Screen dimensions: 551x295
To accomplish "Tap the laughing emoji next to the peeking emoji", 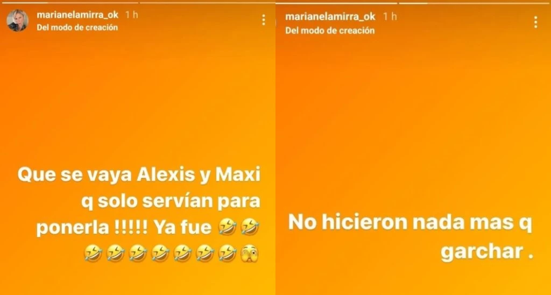I will [x=227, y=253].
